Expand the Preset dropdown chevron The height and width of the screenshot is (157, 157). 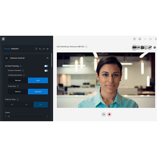(47, 49)
